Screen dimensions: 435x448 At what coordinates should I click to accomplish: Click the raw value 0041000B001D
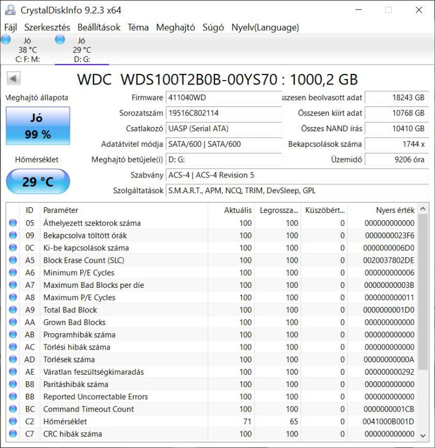[389, 422]
